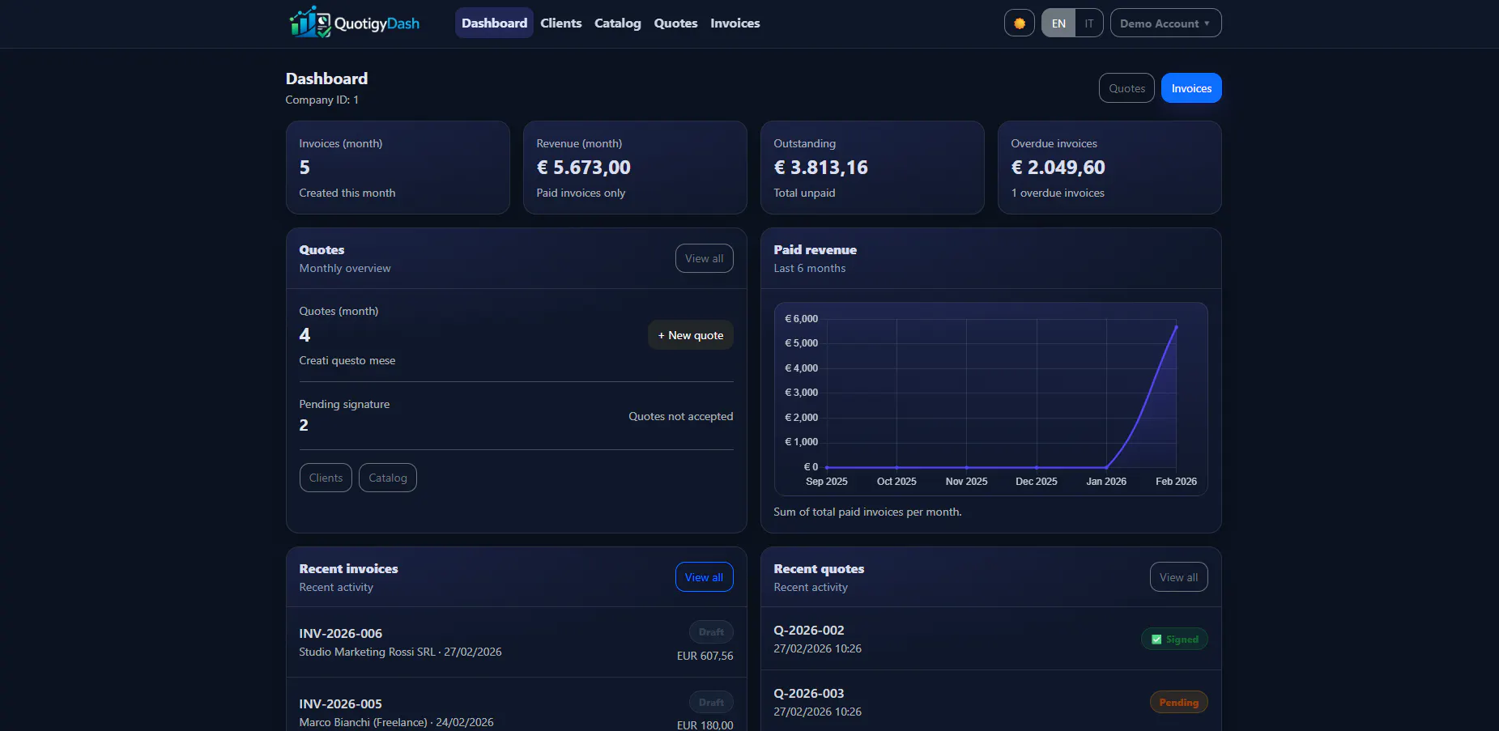The width and height of the screenshot is (1499, 731).
Task: View all recent invoices
Action: click(704, 577)
